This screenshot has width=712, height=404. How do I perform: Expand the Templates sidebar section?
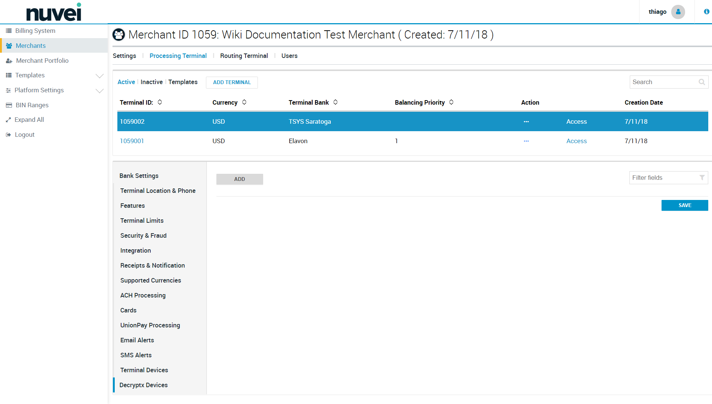99,76
